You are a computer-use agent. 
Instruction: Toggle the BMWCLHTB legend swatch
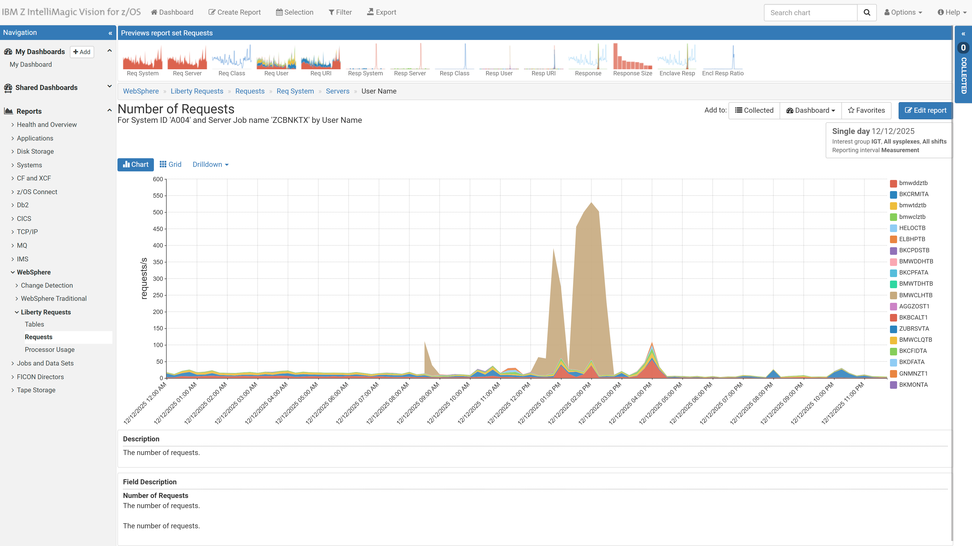[893, 295]
